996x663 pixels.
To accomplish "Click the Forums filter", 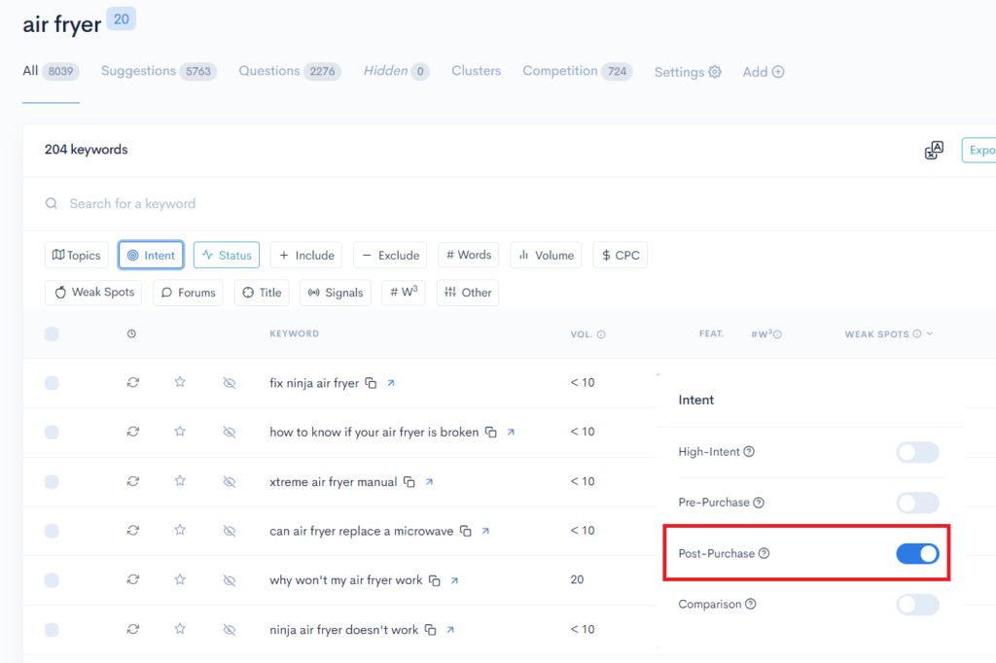I will 188,292.
